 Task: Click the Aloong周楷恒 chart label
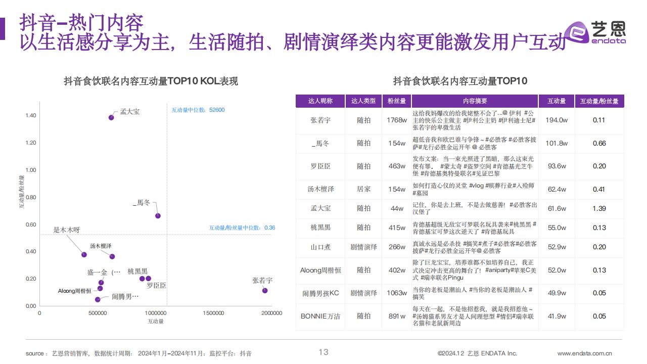74,291
